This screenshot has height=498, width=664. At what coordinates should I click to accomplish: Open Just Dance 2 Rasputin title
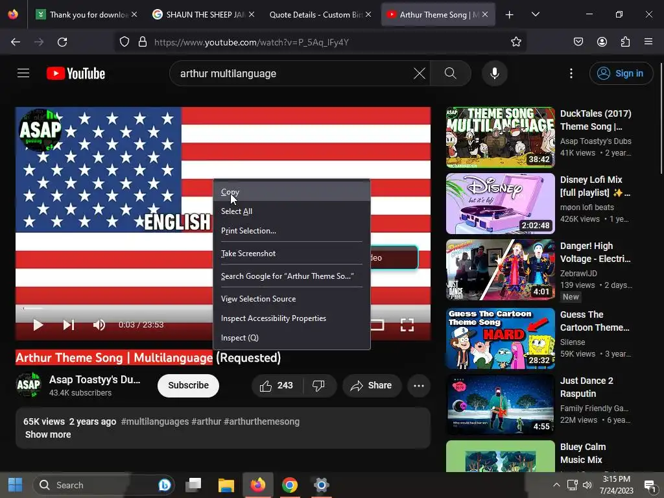point(586,387)
